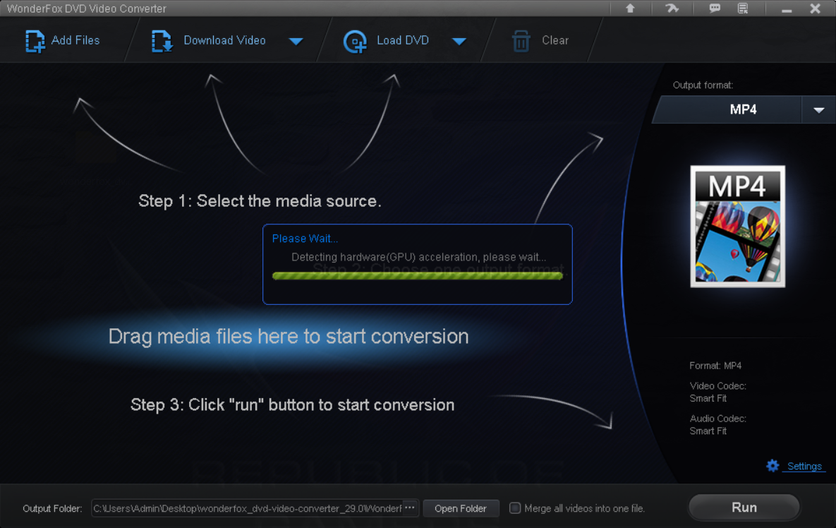Open the feedback speech bubble icon

715,8
